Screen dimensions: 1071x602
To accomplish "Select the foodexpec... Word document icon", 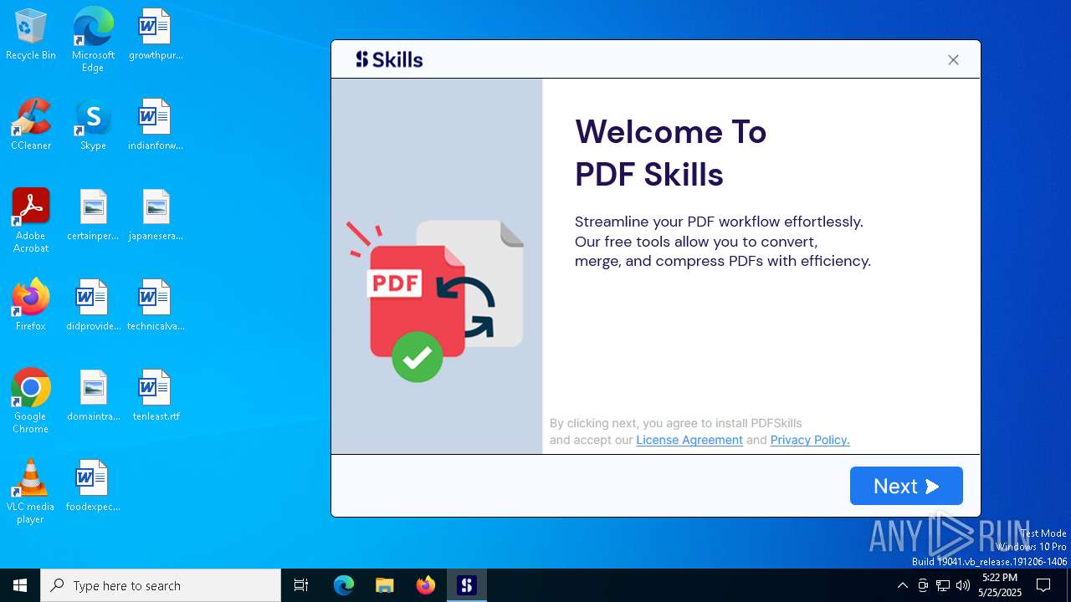I will [x=93, y=487].
